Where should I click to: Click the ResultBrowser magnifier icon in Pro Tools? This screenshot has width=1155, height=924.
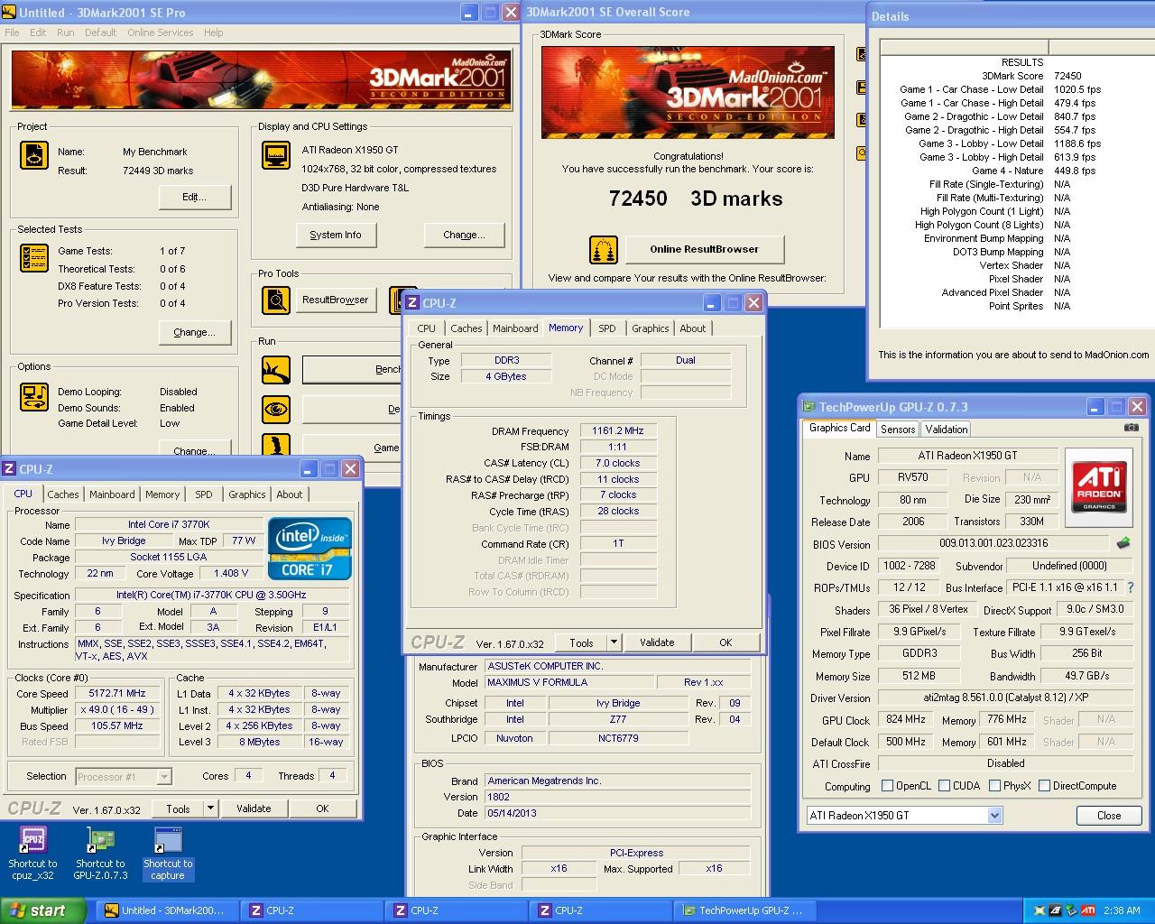[x=276, y=300]
